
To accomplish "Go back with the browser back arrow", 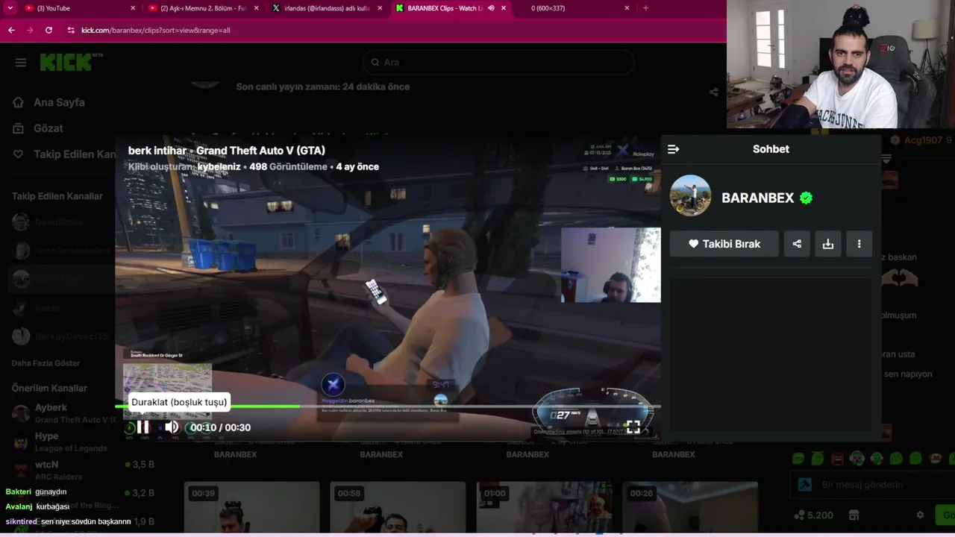I will point(11,30).
